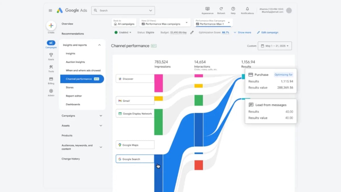The width and height of the screenshot is (341, 192).
Task: Open the Report editor menu item
Action: pos(74,96)
